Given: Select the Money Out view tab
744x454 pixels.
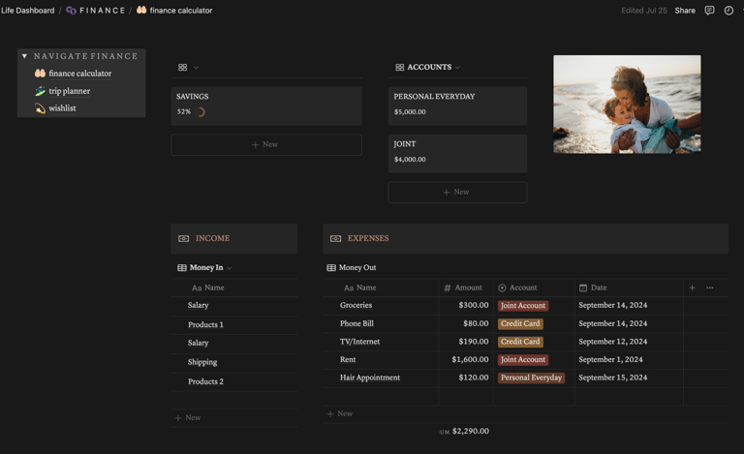Looking at the screenshot, I should point(352,268).
